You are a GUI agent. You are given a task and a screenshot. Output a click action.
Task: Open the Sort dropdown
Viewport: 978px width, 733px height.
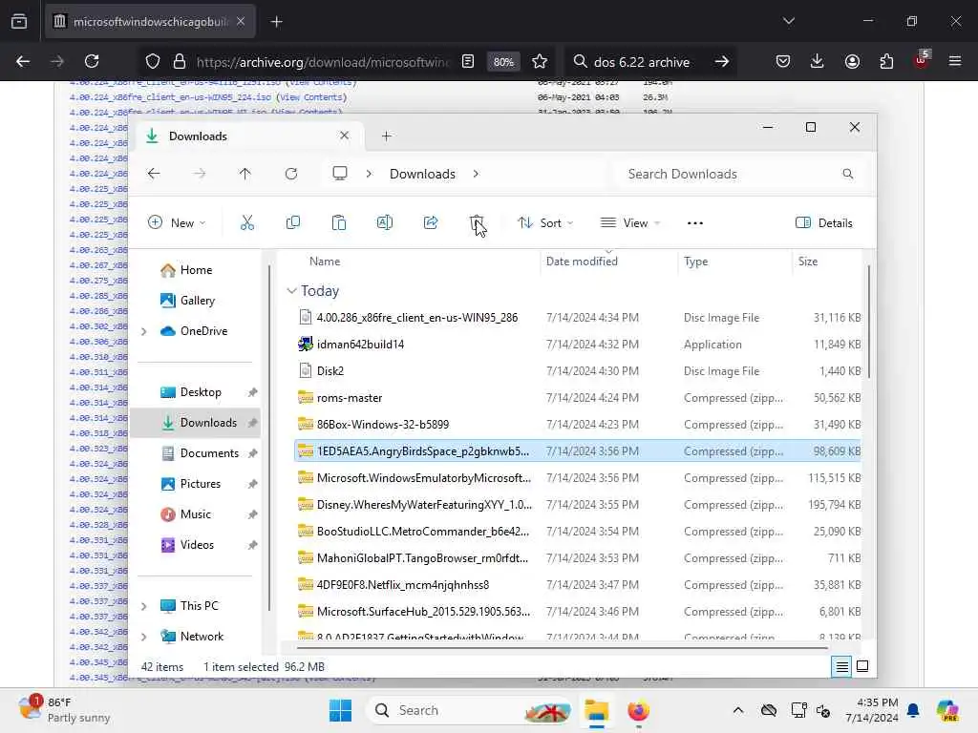(x=545, y=223)
